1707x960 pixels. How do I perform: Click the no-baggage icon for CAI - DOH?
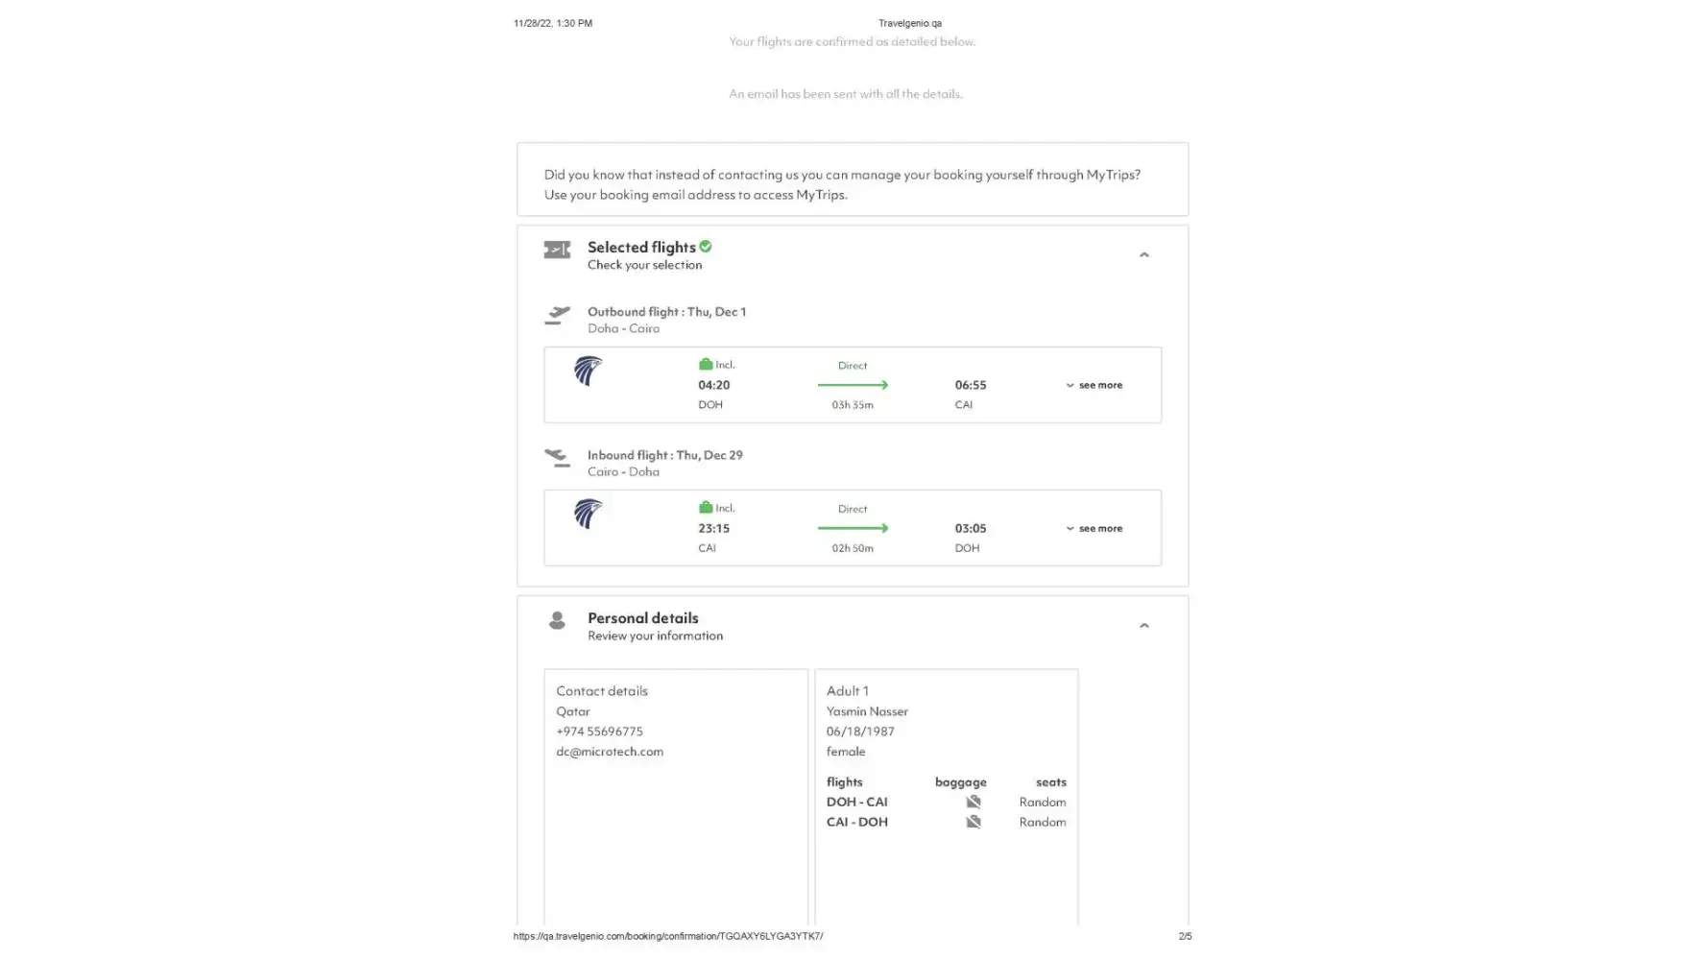[x=974, y=823]
